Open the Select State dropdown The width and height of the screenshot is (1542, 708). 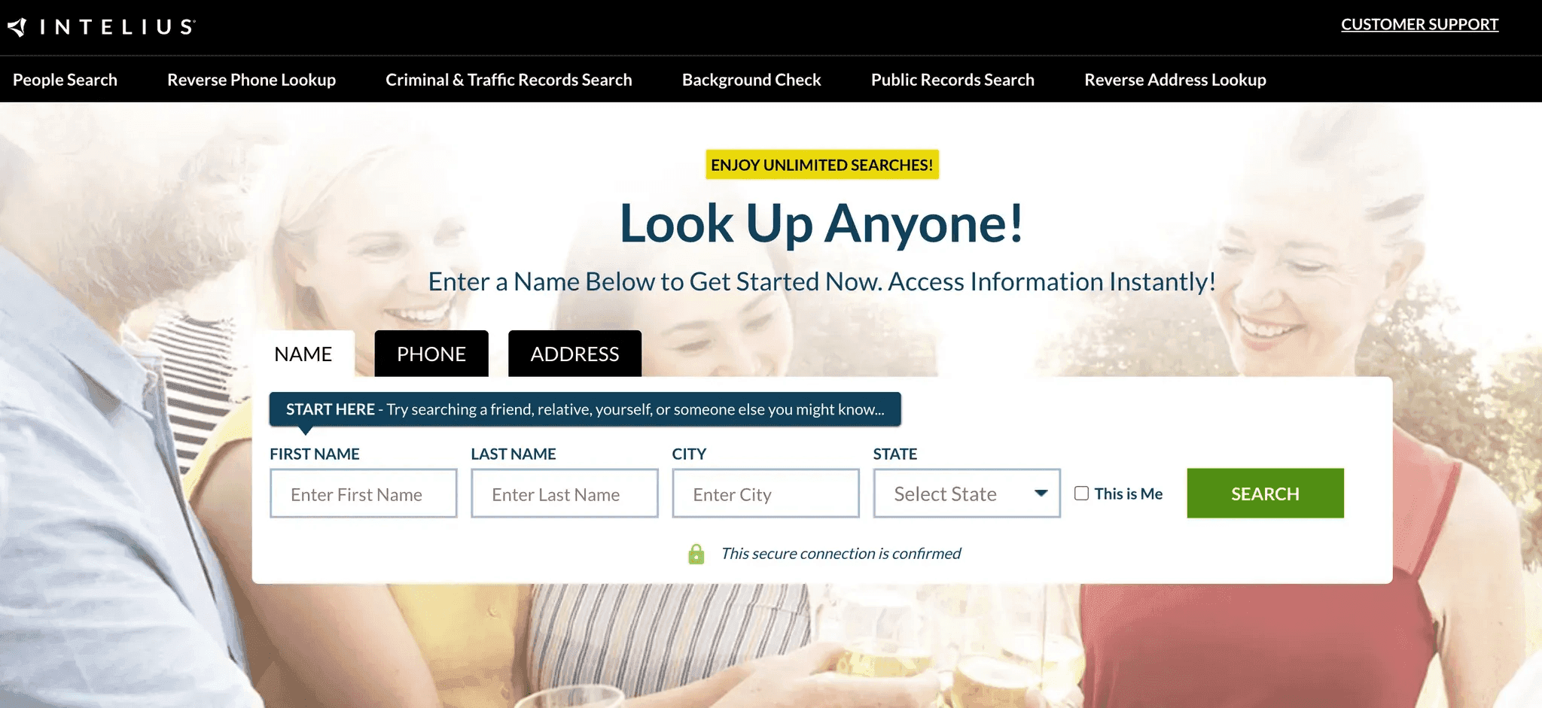(x=967, y=494)
